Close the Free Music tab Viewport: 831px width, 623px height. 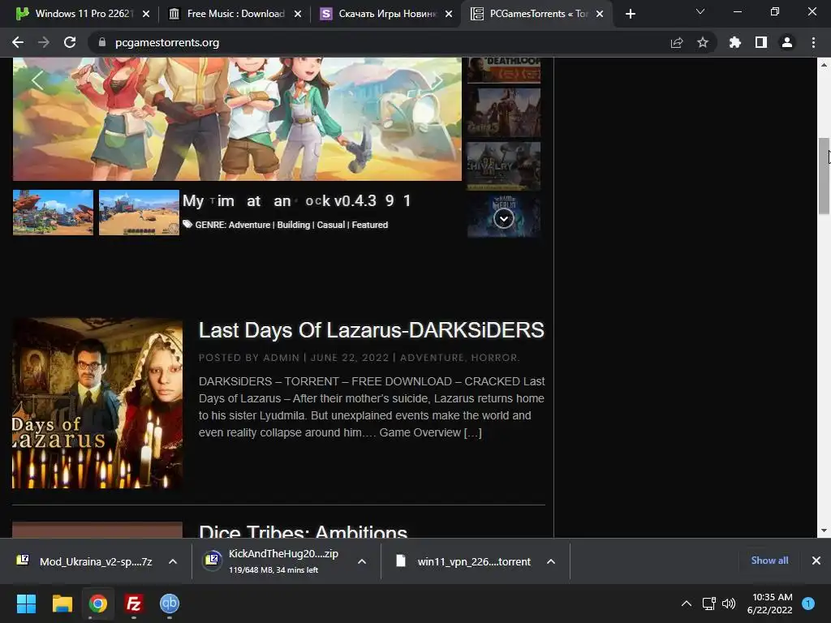click(298, 14)
